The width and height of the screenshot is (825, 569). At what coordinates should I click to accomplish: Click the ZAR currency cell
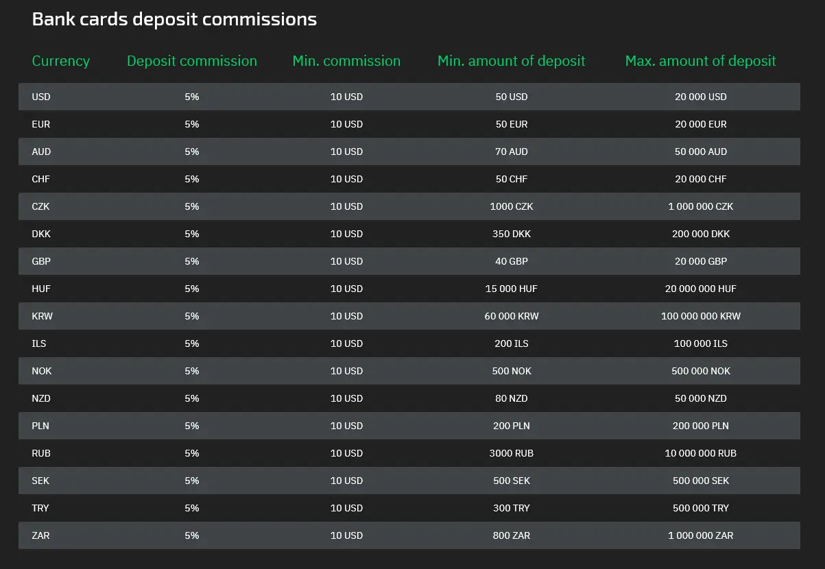40,535
